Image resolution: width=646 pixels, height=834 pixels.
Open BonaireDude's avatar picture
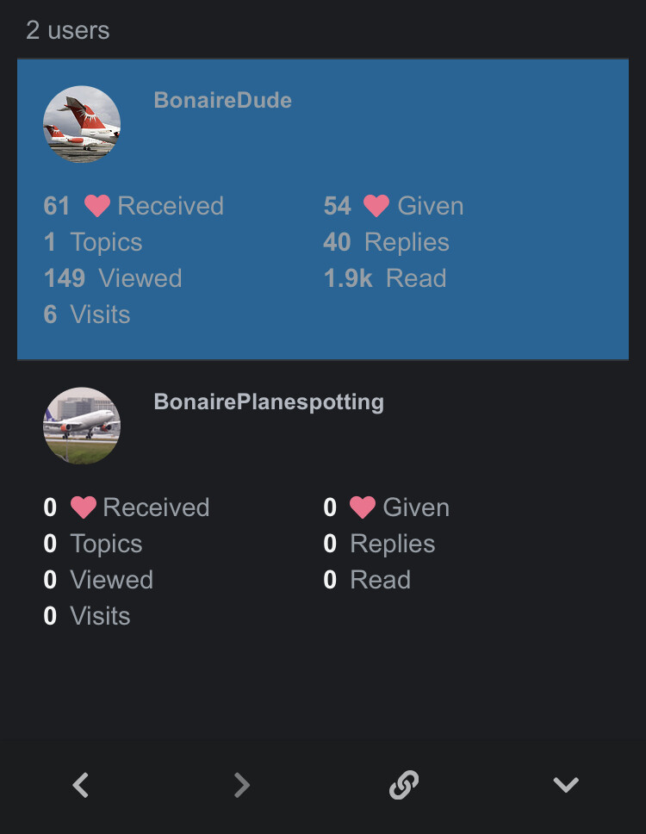pyautogui.click(x=82, y=124)
